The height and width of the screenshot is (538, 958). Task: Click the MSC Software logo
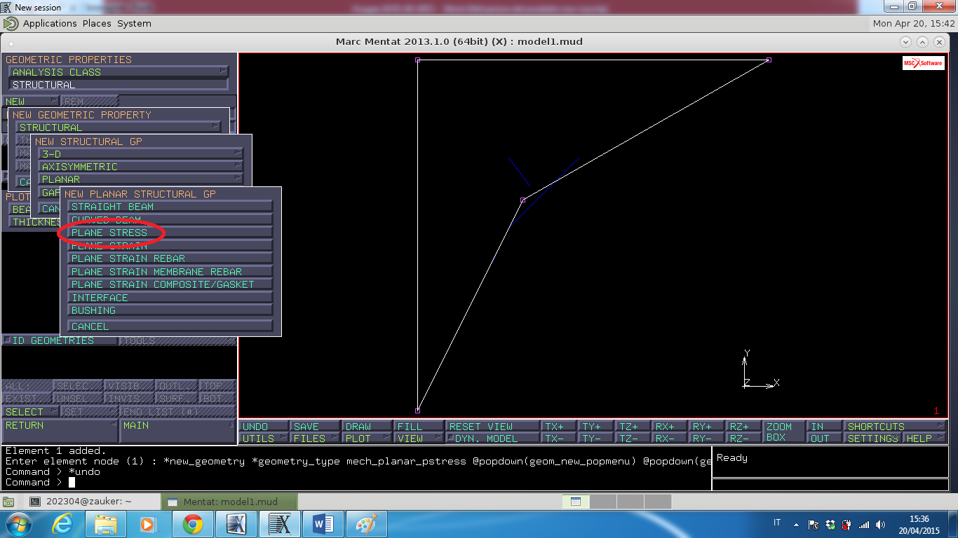(923, 63)
